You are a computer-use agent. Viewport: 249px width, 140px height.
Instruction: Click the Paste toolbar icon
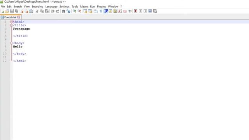[47, 11]
